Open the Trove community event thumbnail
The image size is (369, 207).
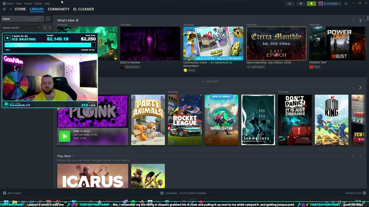(213, 43)
